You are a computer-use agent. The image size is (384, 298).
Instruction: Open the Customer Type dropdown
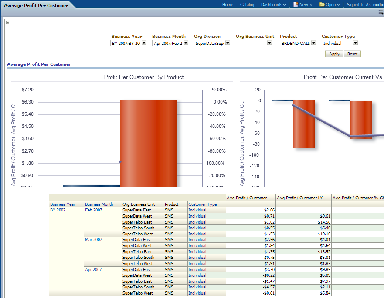355,43
